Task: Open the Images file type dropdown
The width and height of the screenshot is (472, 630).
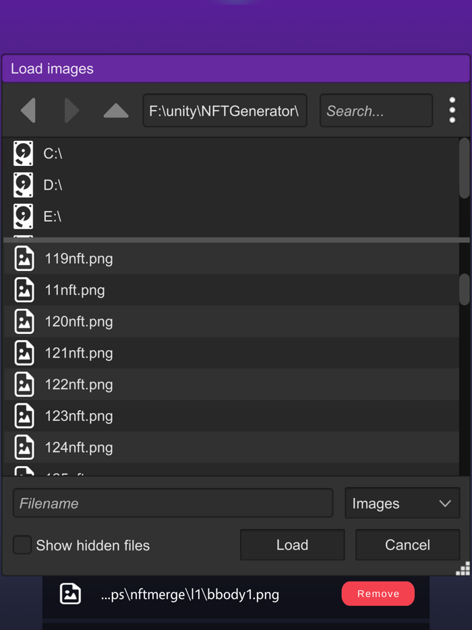Action: (x=402, y=503)
